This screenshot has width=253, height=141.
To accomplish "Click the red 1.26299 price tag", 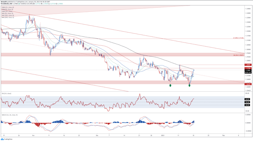I will (x=248, y=84).
